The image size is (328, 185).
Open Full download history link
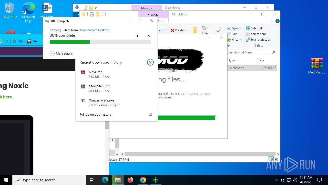96,115
